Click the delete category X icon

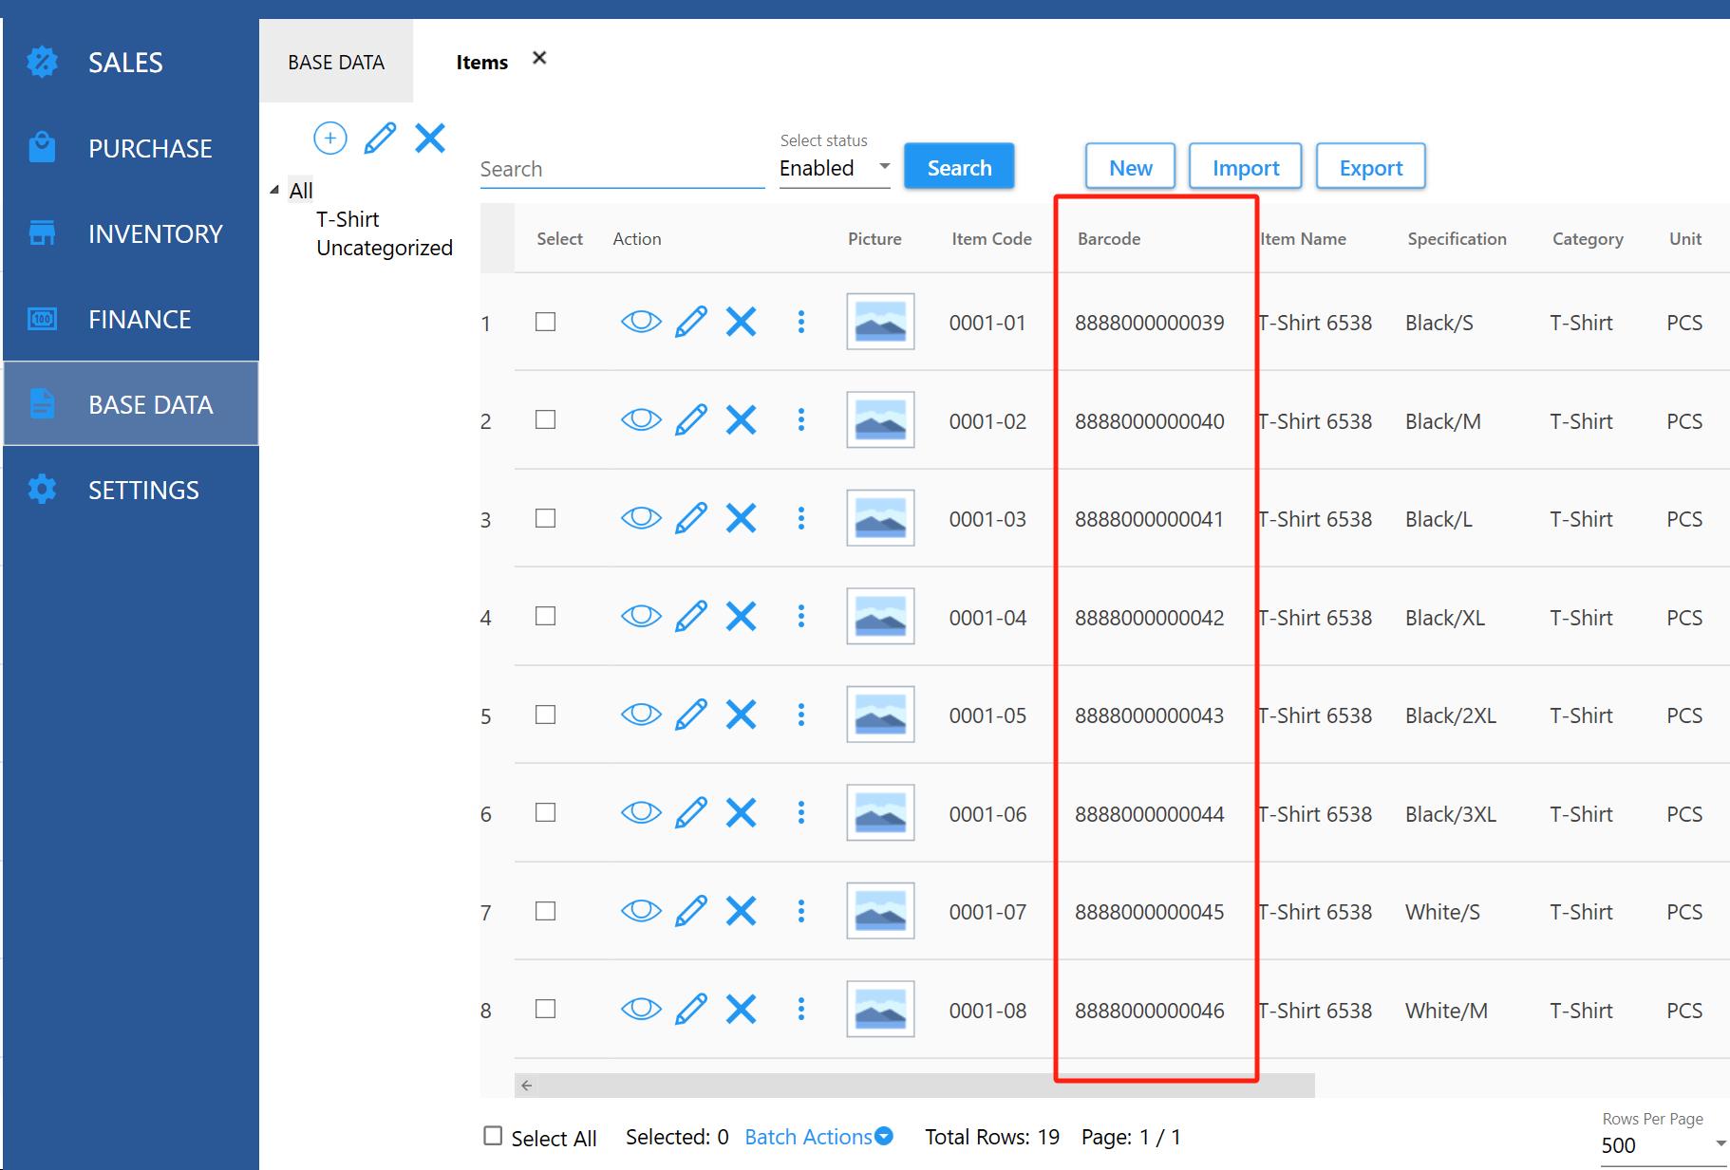[x=430, y=139]
